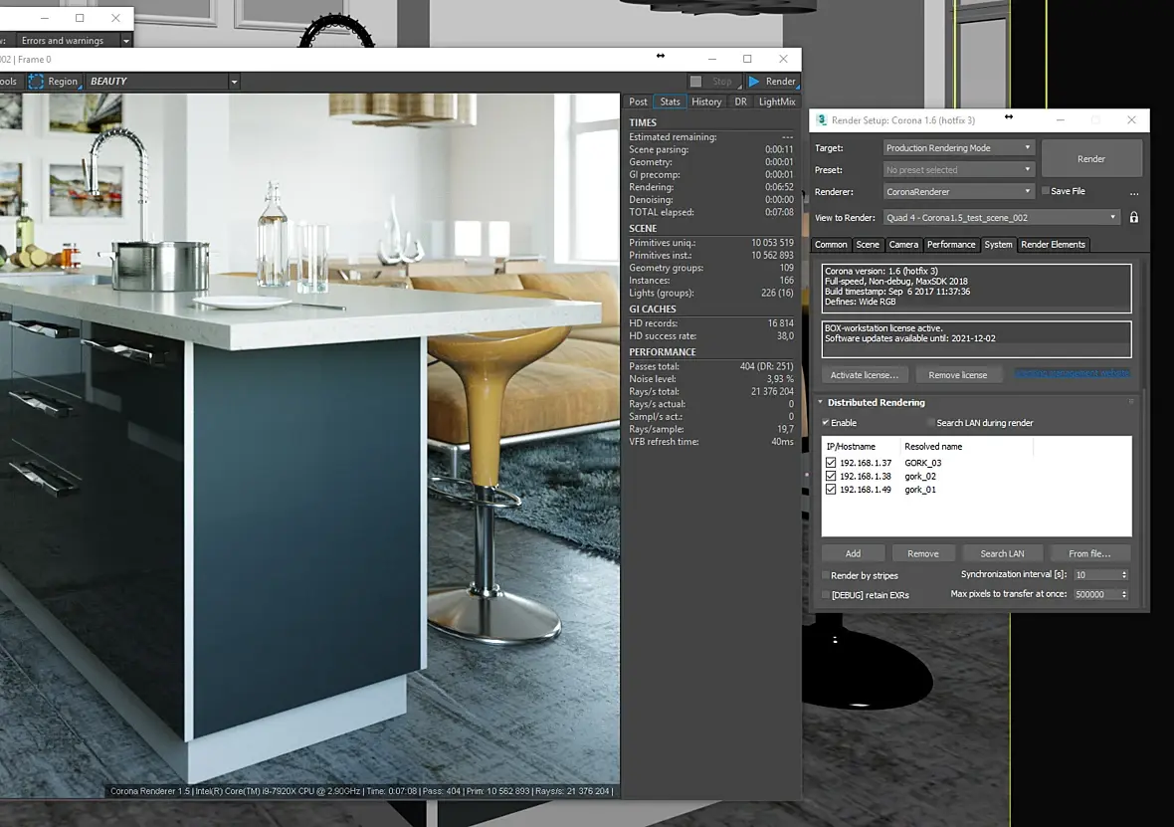The image size is (1174, 827).
Task: Click the Corona version 1.6 info text box
Action: 976,288
